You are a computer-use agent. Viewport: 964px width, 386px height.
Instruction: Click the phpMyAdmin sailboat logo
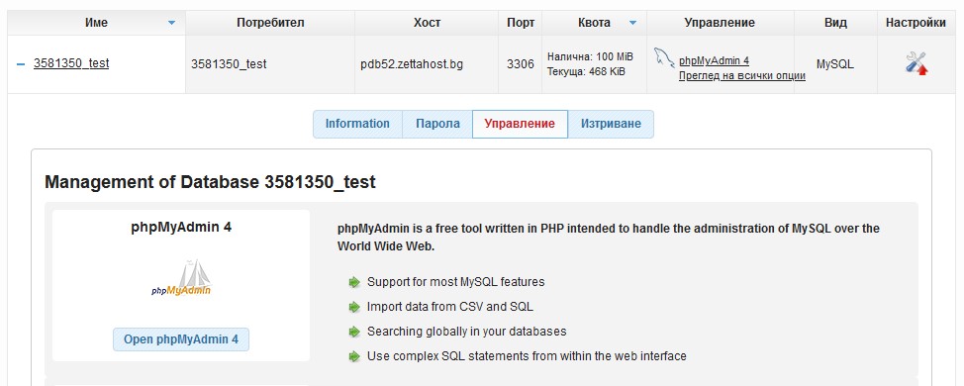(181, 278)
